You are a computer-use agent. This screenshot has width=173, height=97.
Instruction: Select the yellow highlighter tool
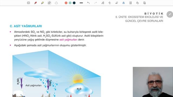click(42, 3)
